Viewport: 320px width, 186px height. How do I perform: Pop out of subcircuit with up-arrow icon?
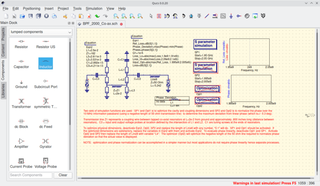point(199,16)
